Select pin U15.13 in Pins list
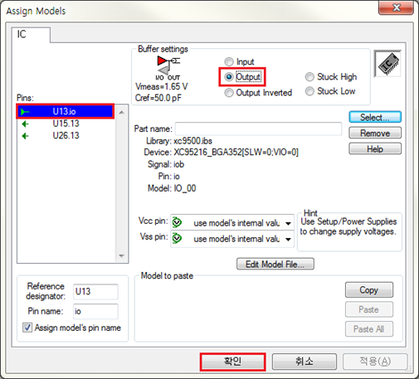Viewport: 419px width, 379px height. (x=66, y=124)
